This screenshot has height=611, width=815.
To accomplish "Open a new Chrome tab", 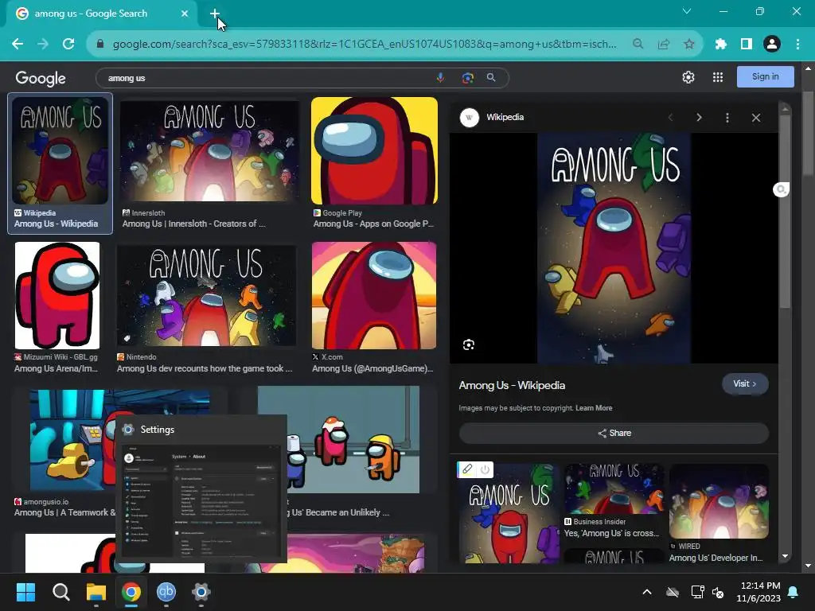I will 215,14.
